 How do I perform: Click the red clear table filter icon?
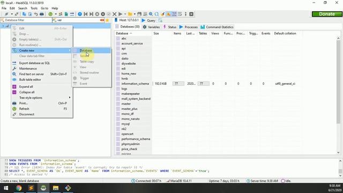(x=102, y=20)
